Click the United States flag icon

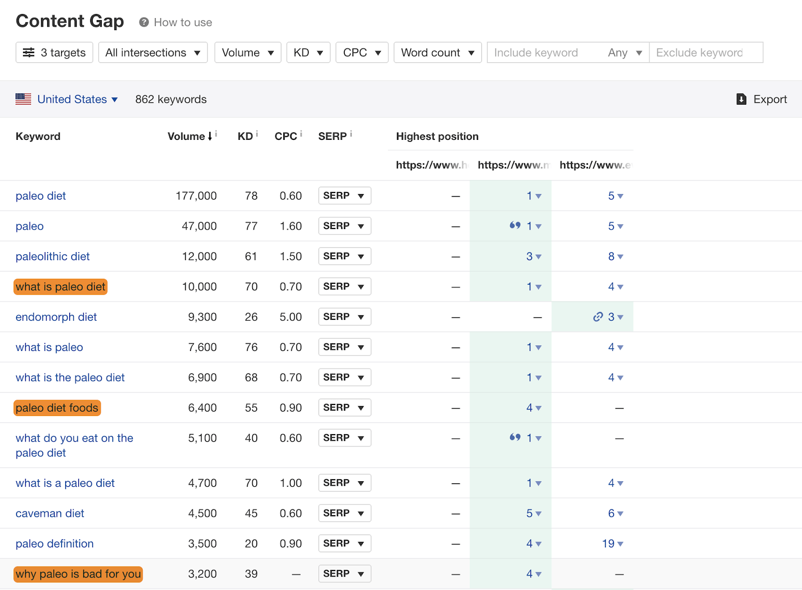click(x=23, y=99)
